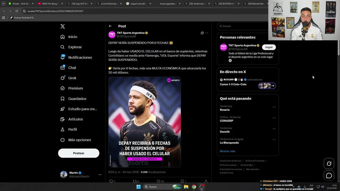This screenshot has width=340, height=191.
Task: Open options dots for Danelik trend
Action: [274, 129]
